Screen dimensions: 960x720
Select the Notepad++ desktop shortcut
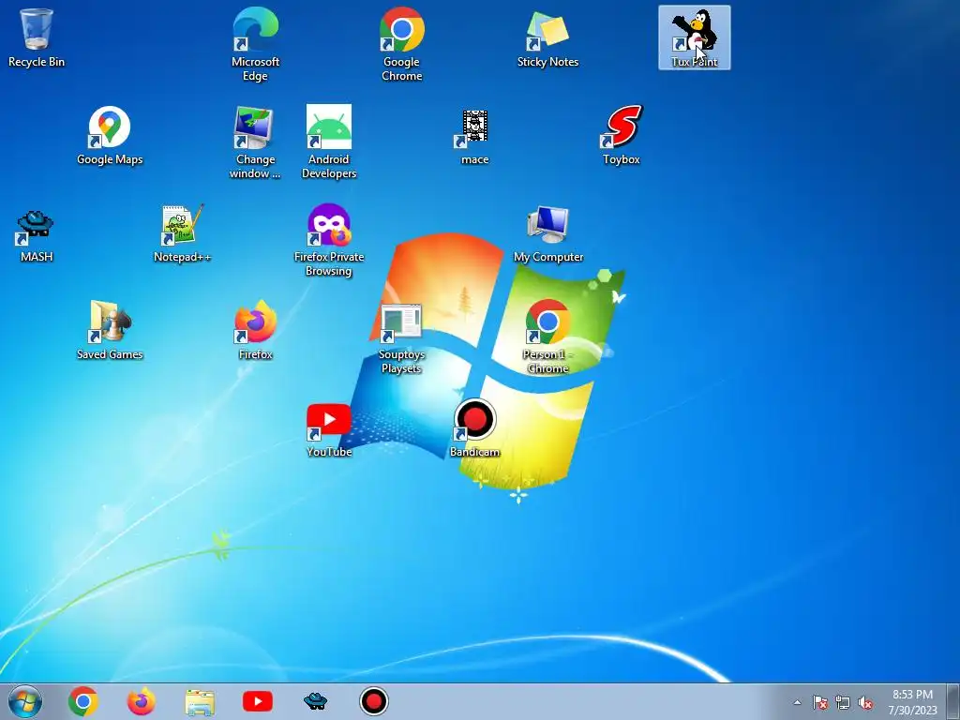[183, 233]
